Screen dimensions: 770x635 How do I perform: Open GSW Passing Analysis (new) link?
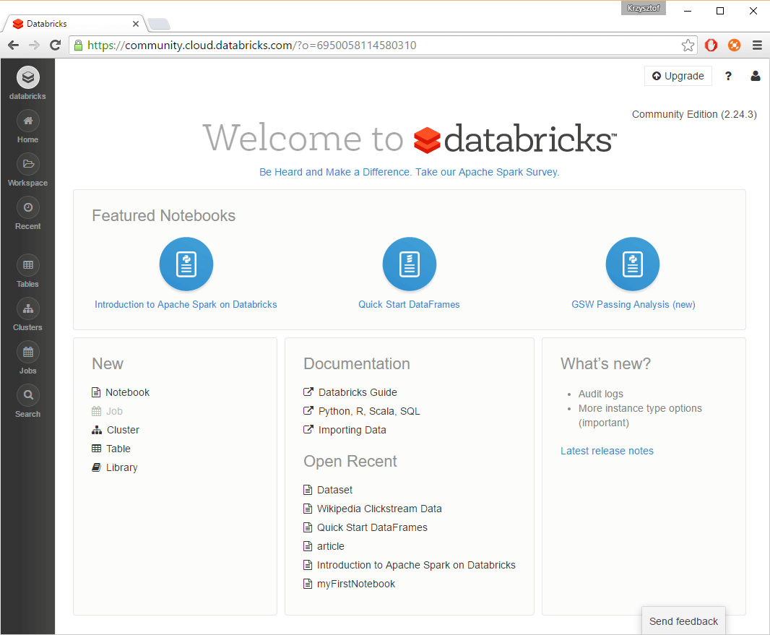click(x=633, y=304)
